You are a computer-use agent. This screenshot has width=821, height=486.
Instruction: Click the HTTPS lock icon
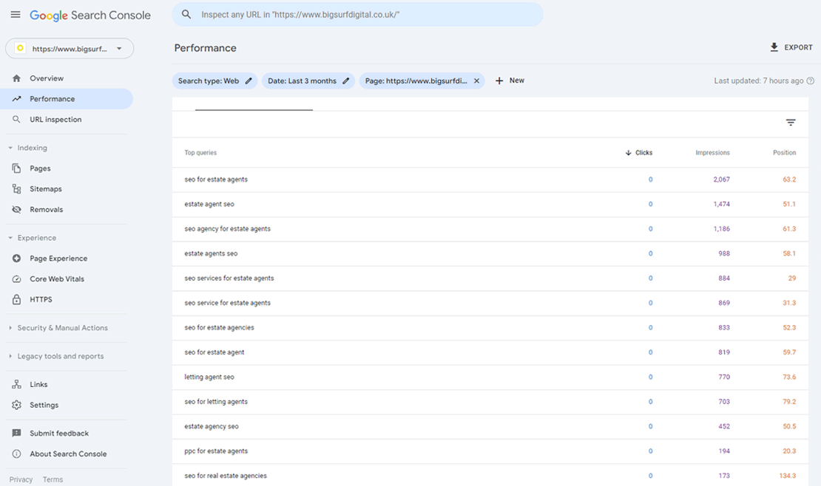(17, 299)
